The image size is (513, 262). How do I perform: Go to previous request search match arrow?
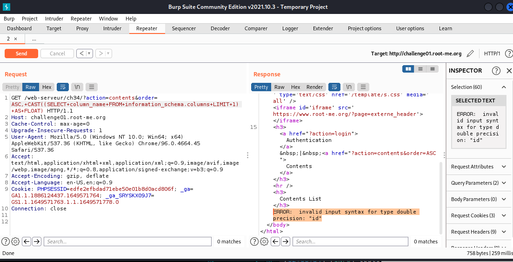27,242
